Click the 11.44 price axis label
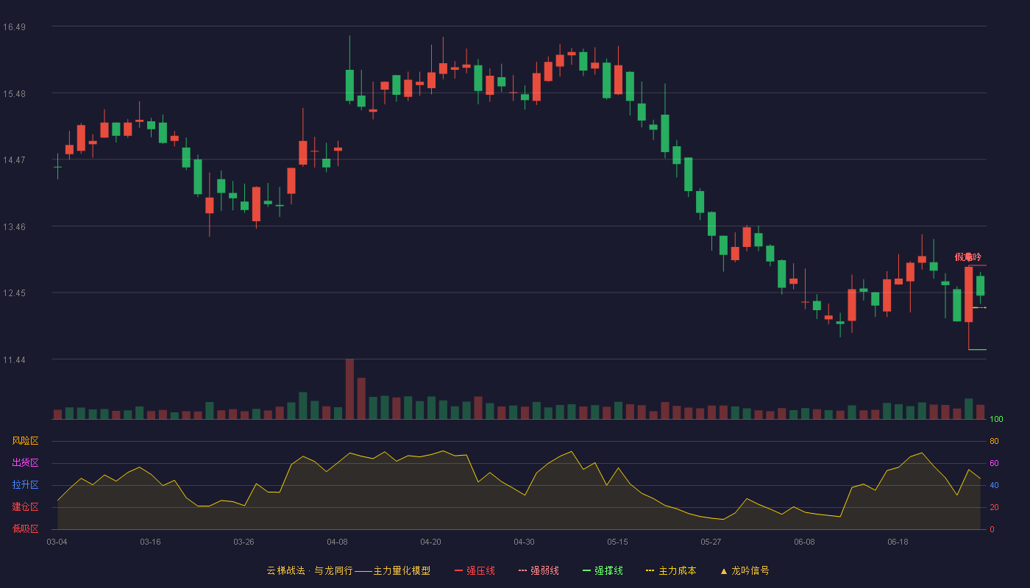1030x588 pixels. click(14, 360)
